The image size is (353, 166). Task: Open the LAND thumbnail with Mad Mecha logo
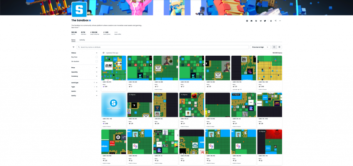(270, 105)
